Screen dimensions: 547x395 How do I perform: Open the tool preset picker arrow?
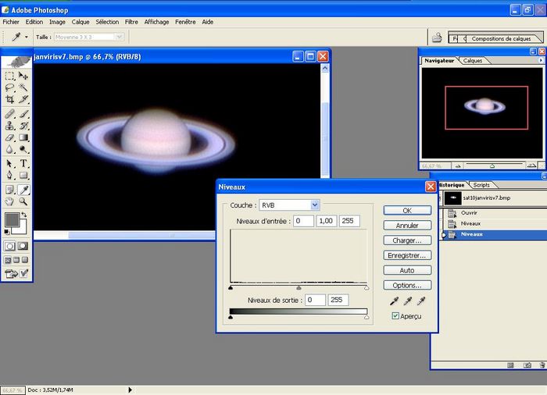(26, 37)
